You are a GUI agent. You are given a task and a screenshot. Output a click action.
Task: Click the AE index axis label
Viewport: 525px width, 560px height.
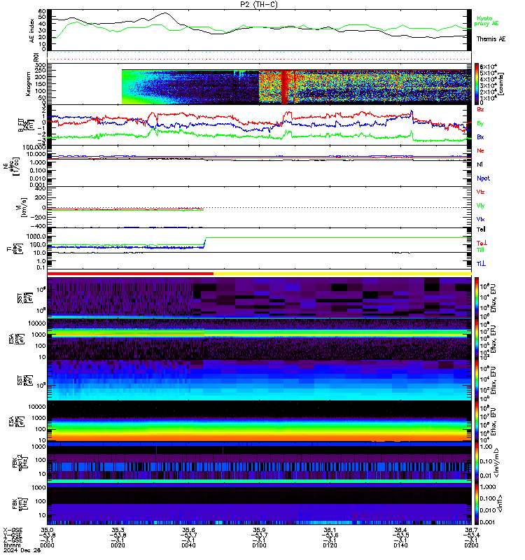coord(32,31)
